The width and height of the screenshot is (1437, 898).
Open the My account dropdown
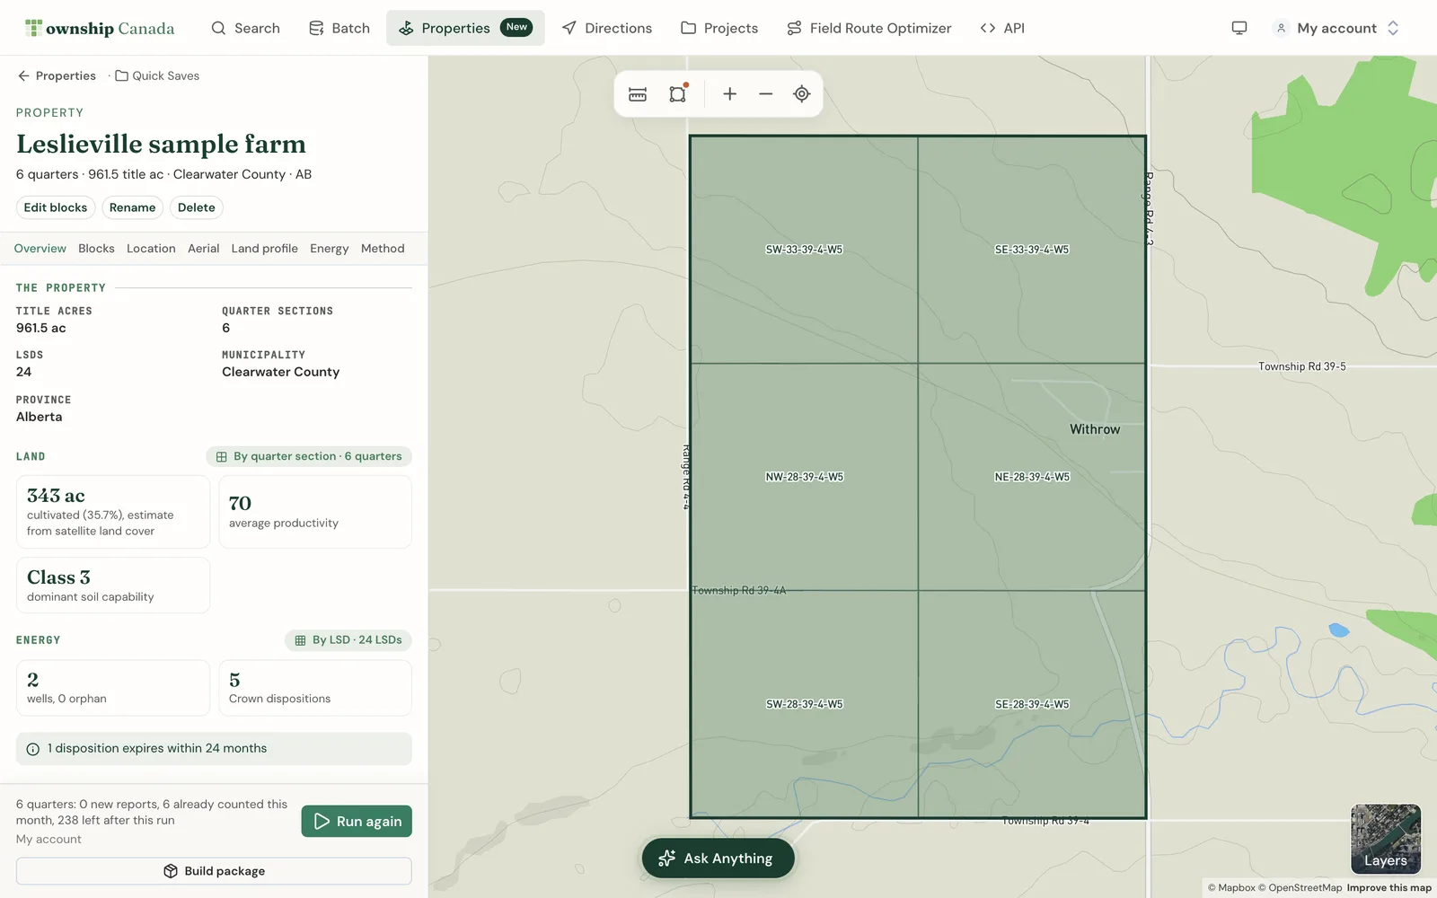click(x=1337, y=28)
